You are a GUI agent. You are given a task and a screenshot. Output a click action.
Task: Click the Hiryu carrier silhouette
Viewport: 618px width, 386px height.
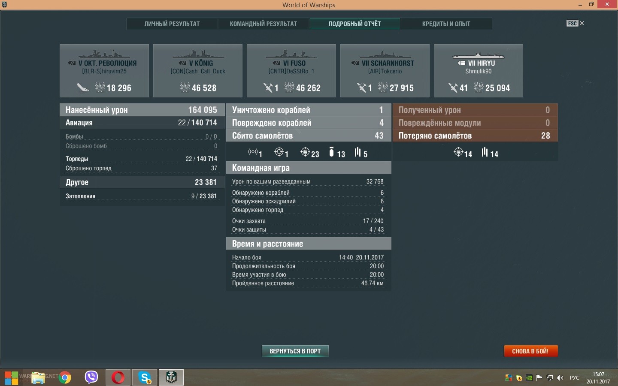click(x=479, y=56)
